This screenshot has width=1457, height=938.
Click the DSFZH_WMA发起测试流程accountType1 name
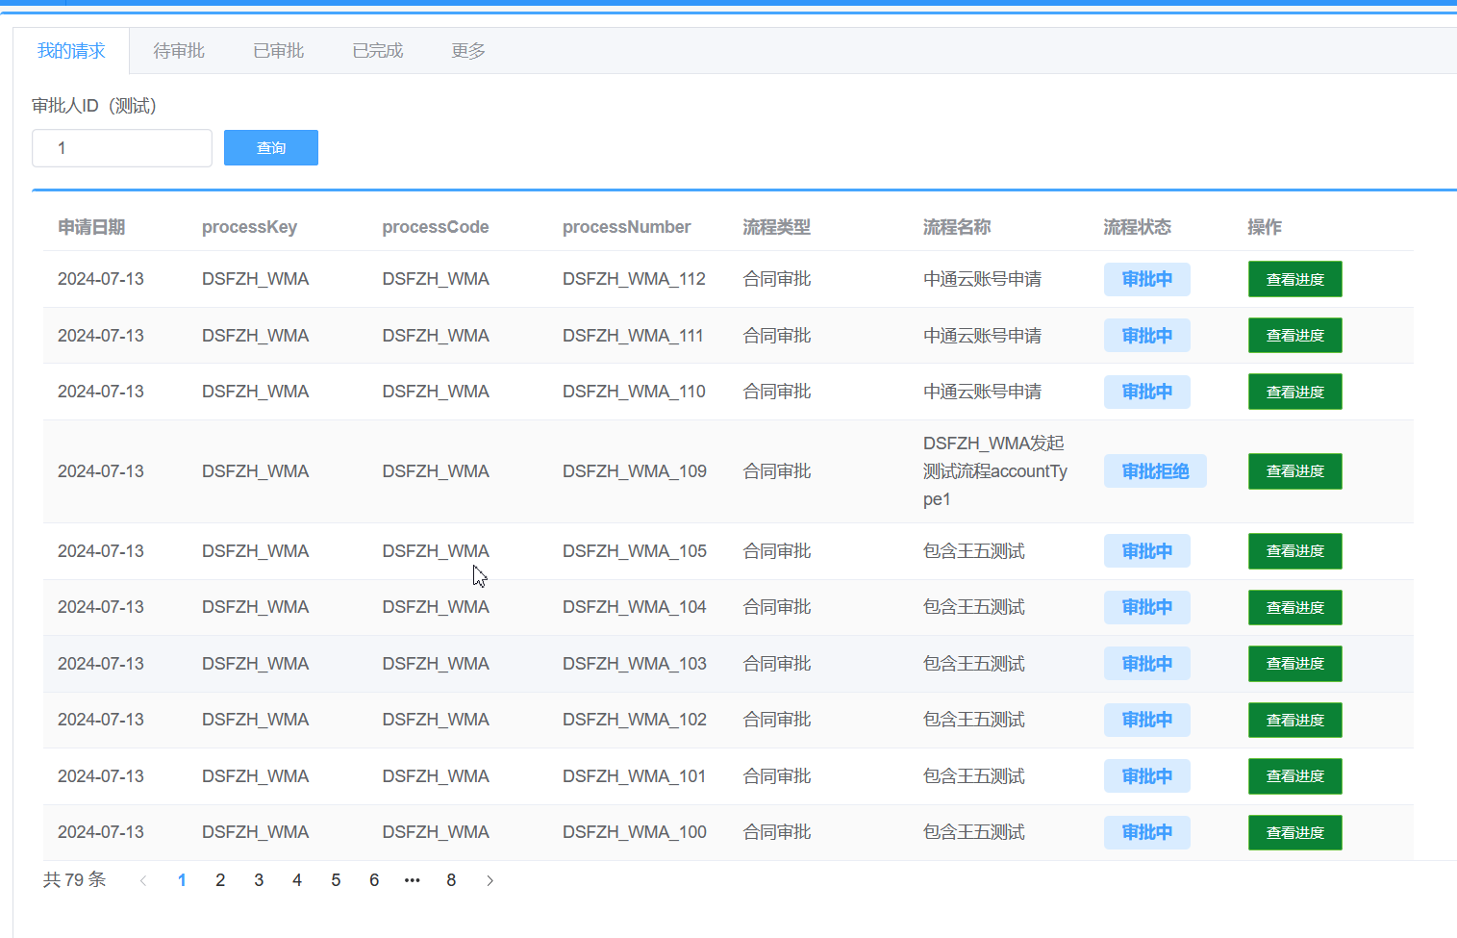[995, 471]
